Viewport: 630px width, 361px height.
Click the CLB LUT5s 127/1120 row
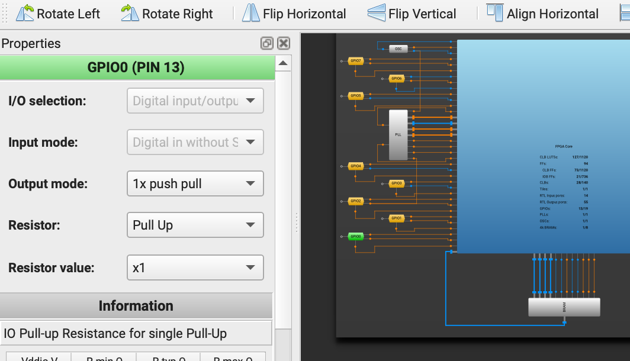[564, 157]
